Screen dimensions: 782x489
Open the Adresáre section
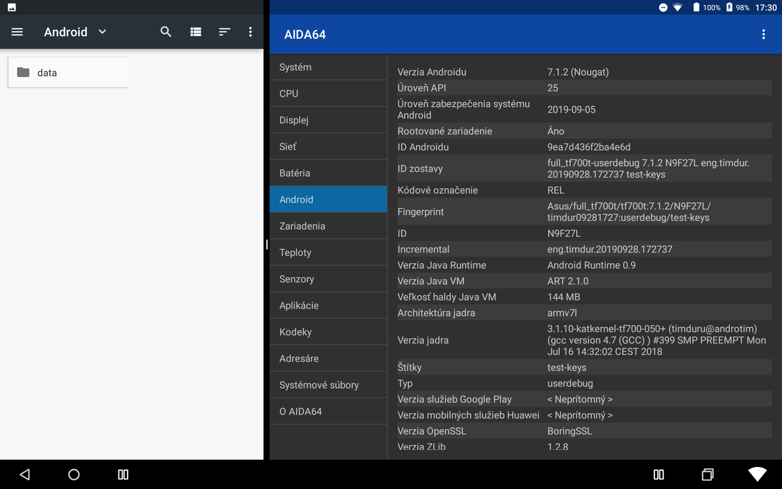329,358
